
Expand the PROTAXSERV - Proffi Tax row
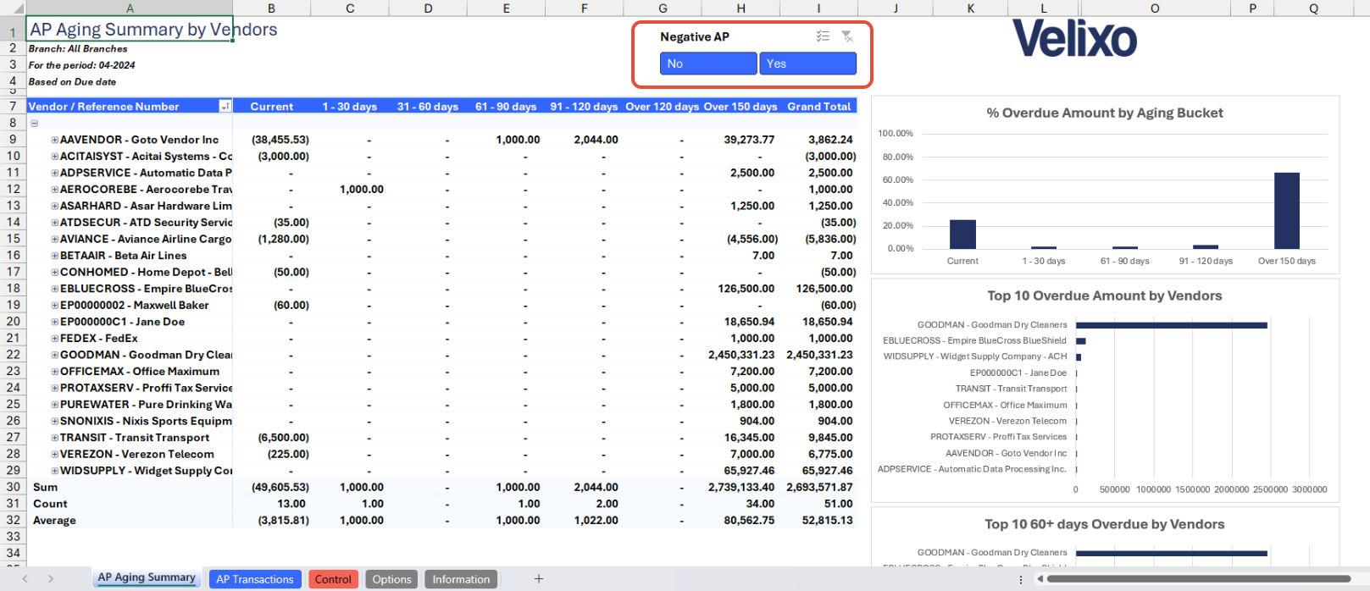pos(55,388)
